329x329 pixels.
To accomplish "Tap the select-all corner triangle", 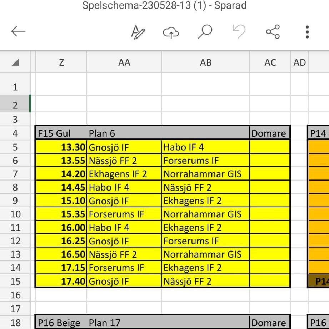I will tap(15, 62).
